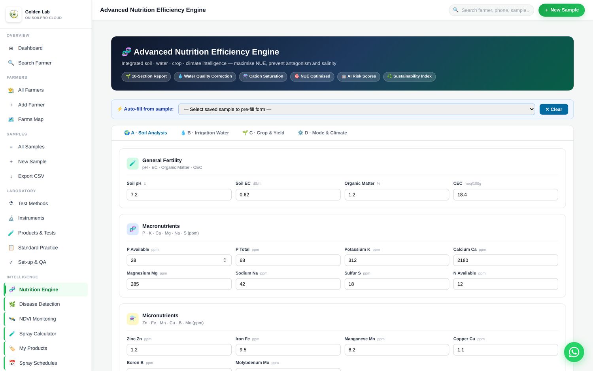593x371 pixels.
Task: Click the Advanced Nutrition Efficiency Engine page title
Action: tap(153, 10)
